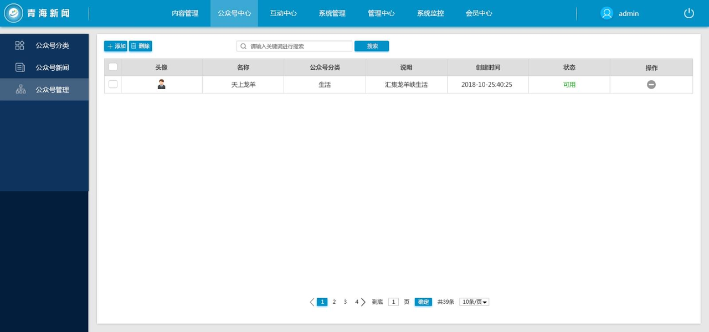Image resolution: width=709 pixels, height=332 pixels.
Task: Click the 说明 column header
Action: (407, 68)
